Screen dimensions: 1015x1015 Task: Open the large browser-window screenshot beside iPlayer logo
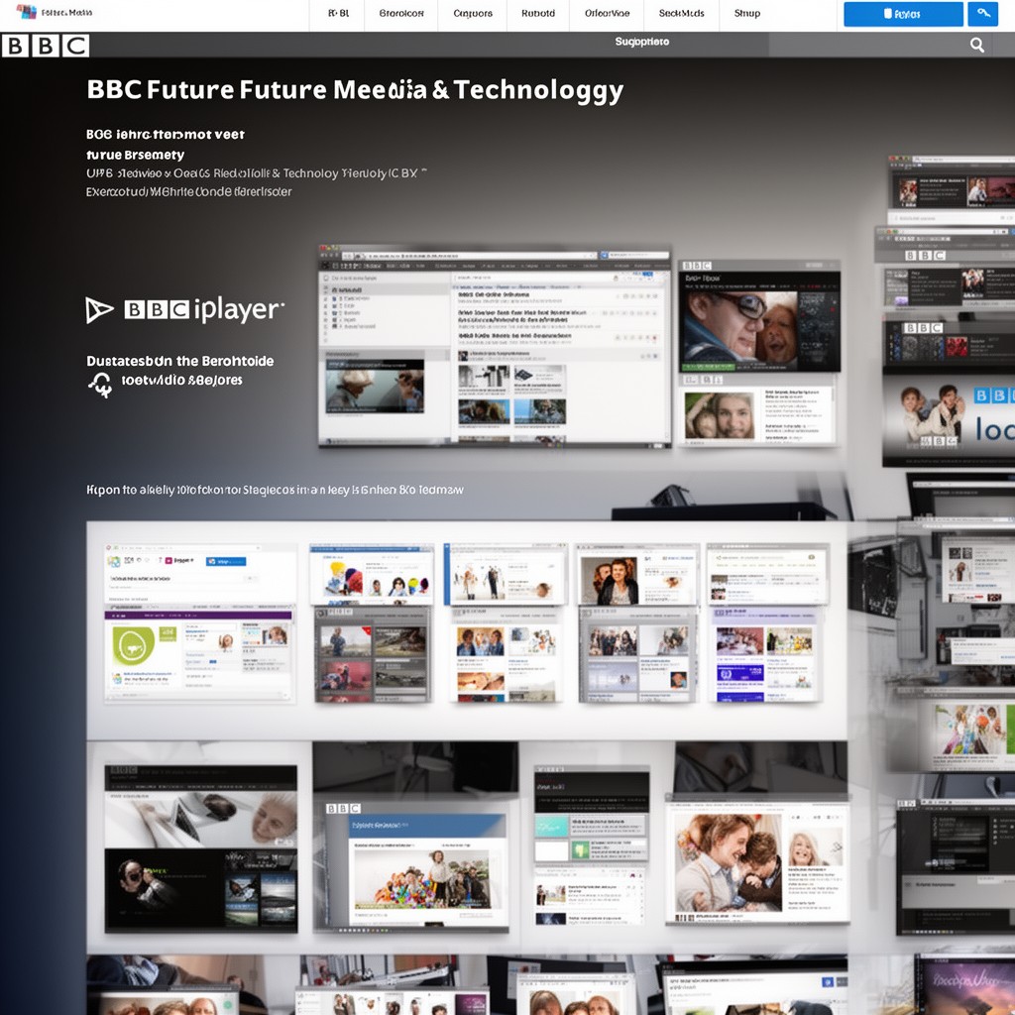tap(495, 346)
